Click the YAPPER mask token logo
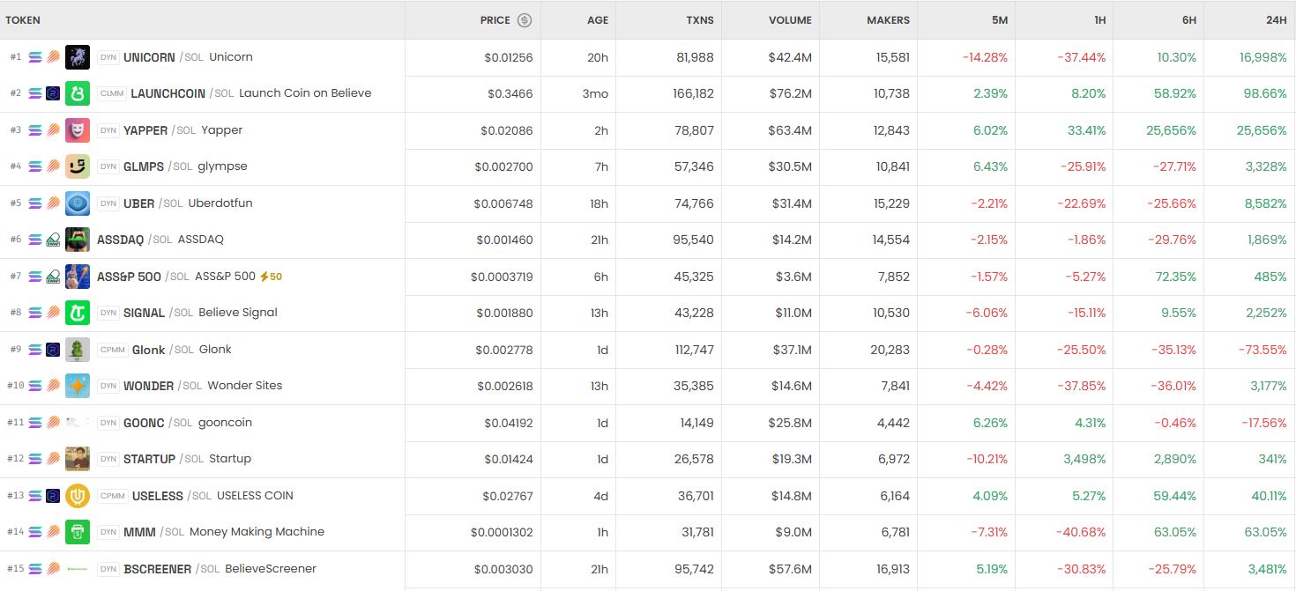The width and height of the screenshot is (1296, 591). tap(78, 130)
